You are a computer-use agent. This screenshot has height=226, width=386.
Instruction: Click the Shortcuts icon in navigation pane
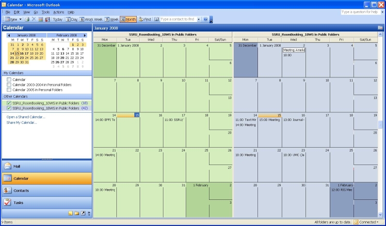coord(83,213)
